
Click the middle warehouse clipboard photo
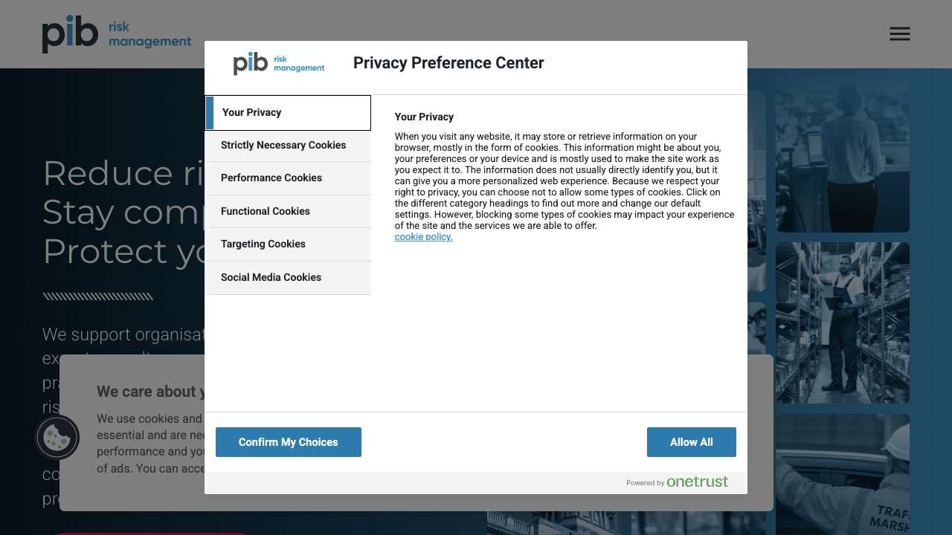[x=843, y=322]
